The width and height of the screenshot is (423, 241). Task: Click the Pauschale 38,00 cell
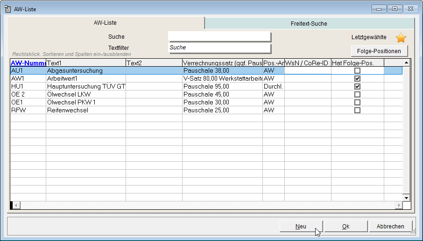click(x=223, y=70)
